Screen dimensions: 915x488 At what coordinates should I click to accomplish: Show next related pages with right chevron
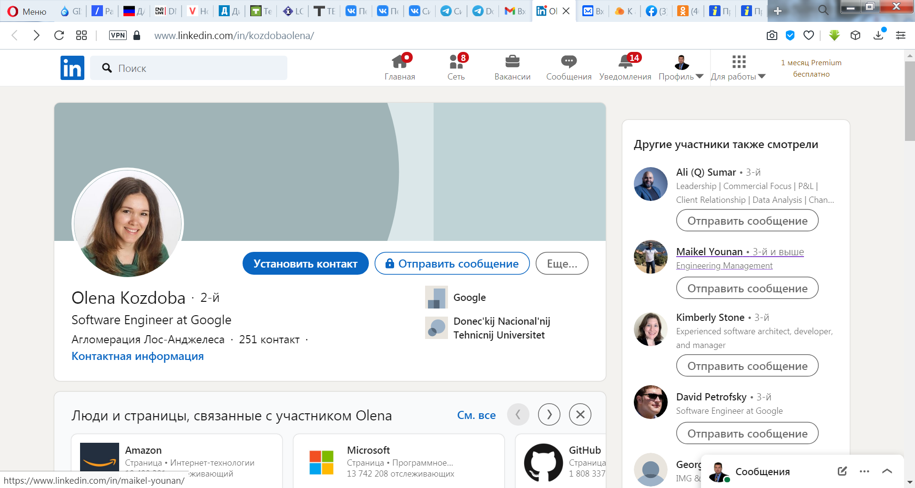tap(549, 415)
